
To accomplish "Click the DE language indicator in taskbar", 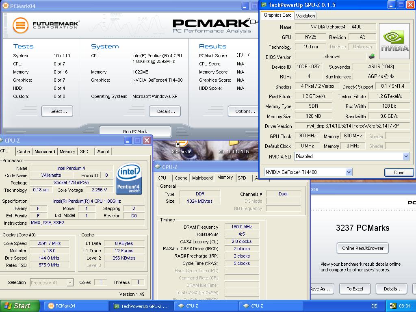I will (374, 306).
